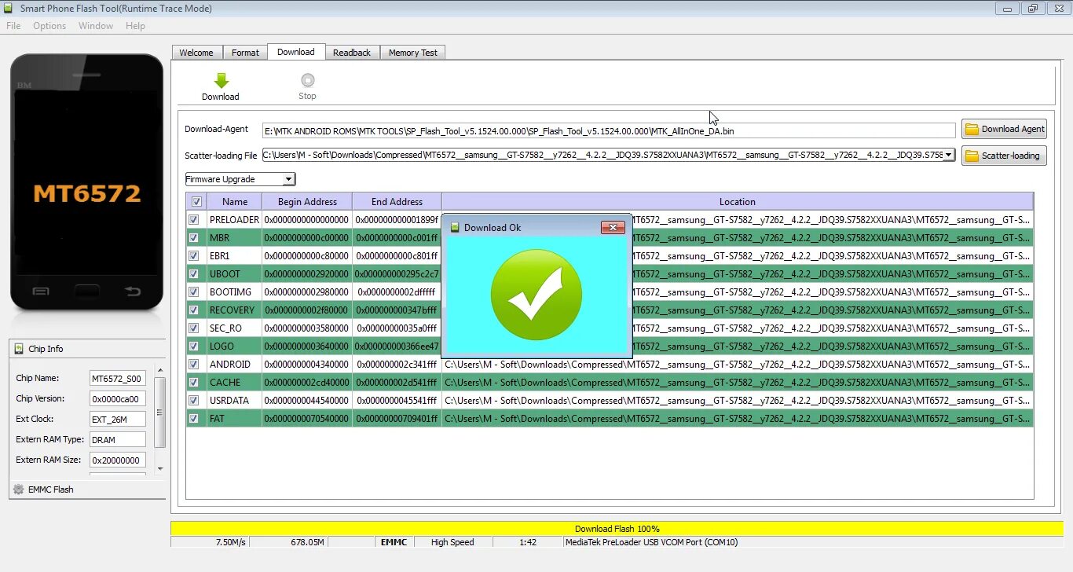Select the CACHE partition name cell

(233, 383)
